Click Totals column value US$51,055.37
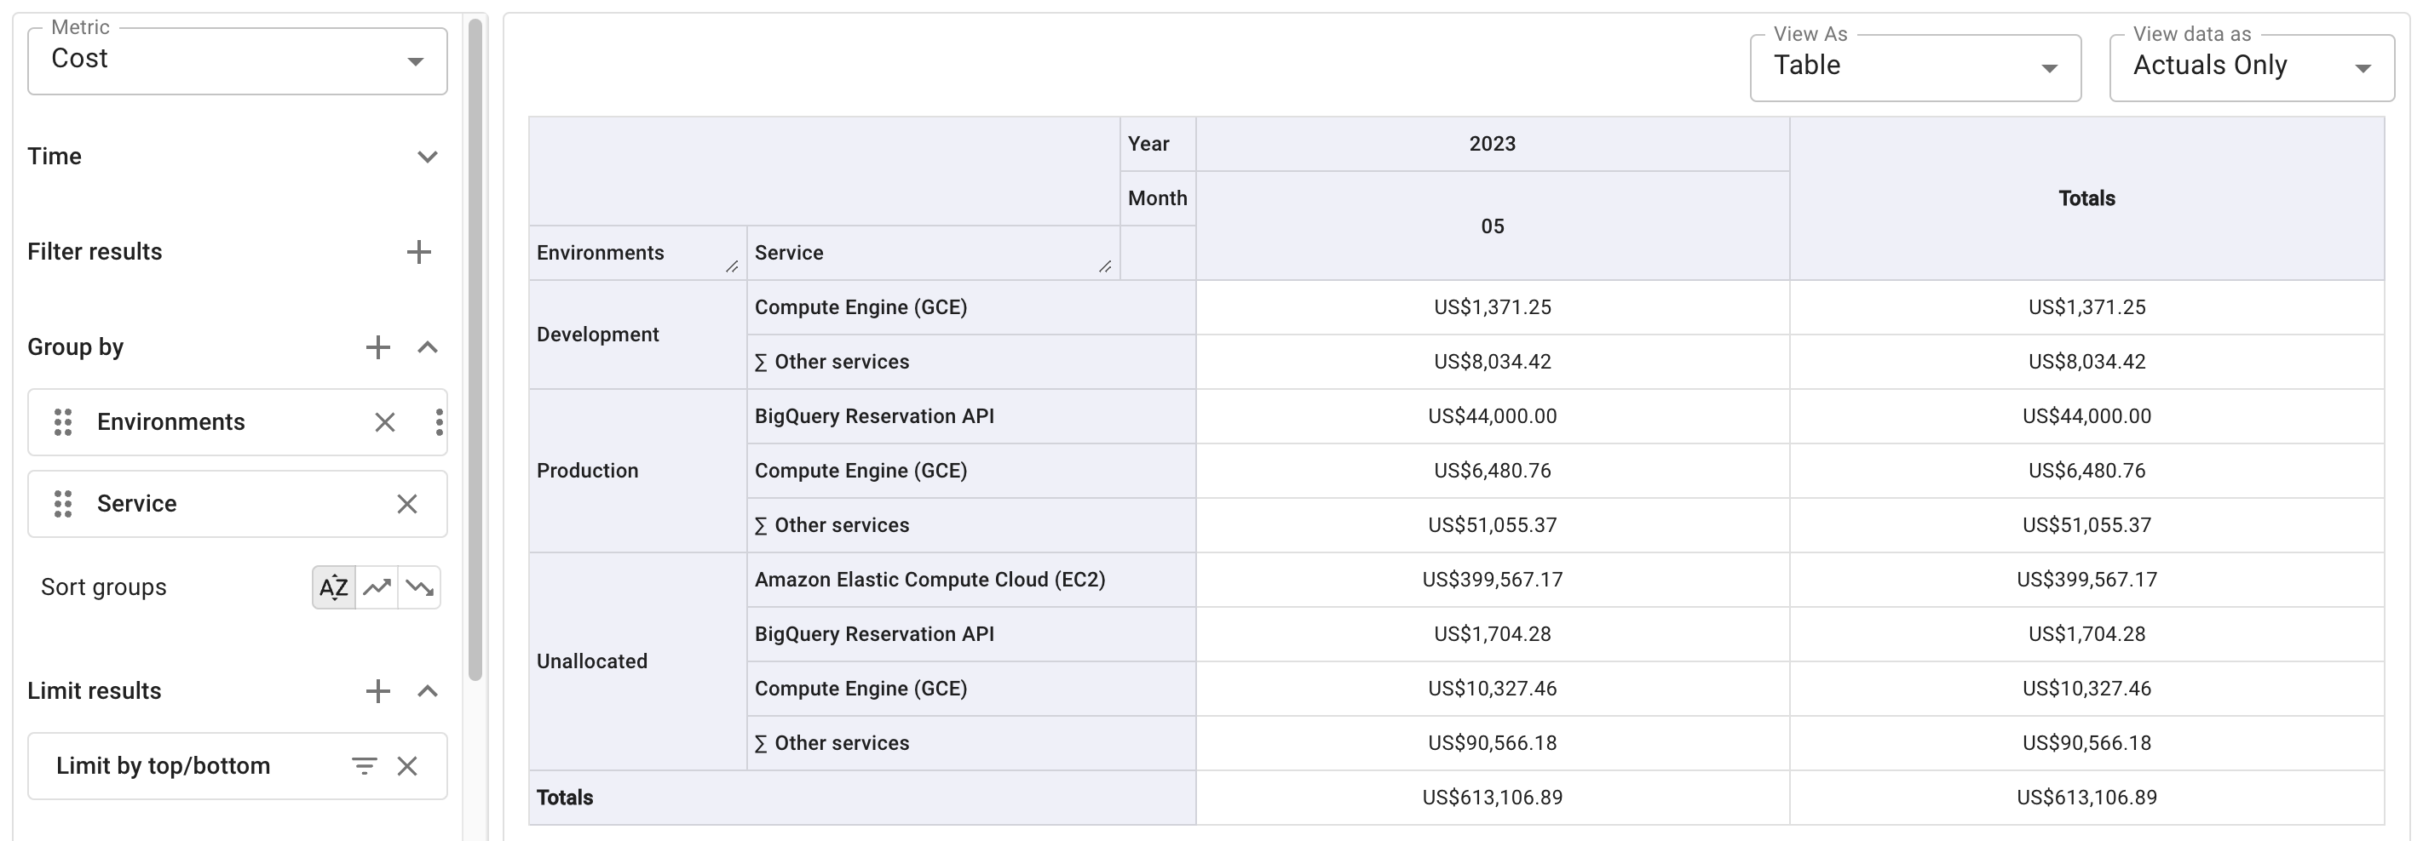 pos(2086,525)
